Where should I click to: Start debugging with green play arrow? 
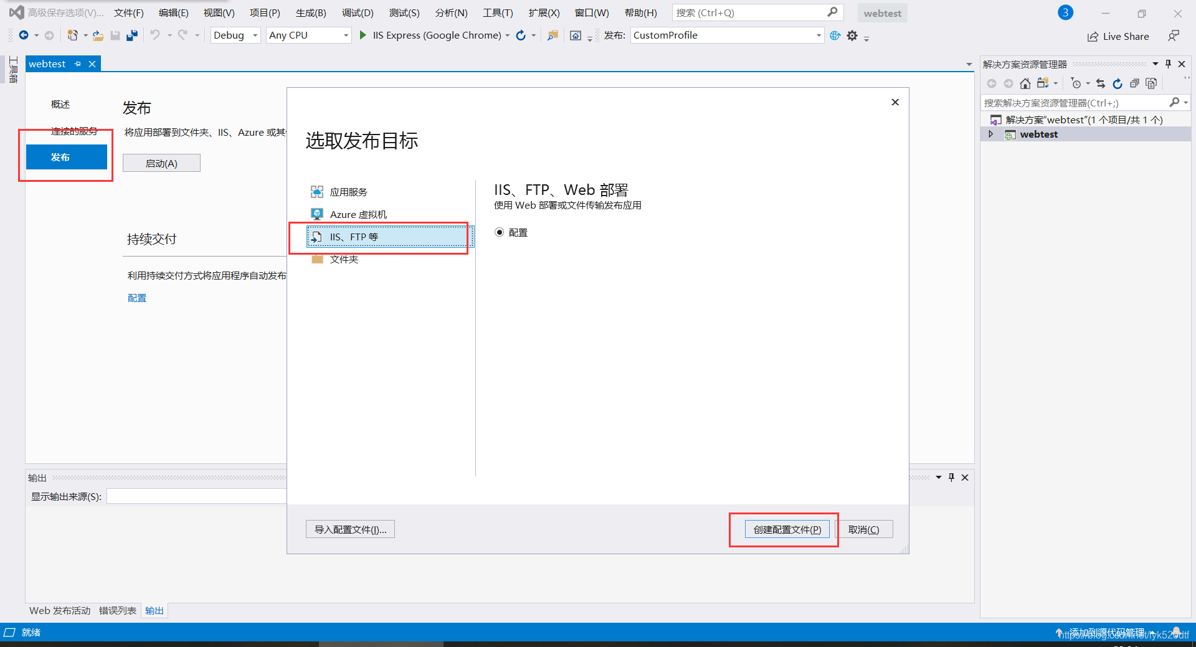[x=363, y=35]
